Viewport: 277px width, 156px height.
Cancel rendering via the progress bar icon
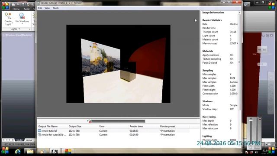click(89, 121)
